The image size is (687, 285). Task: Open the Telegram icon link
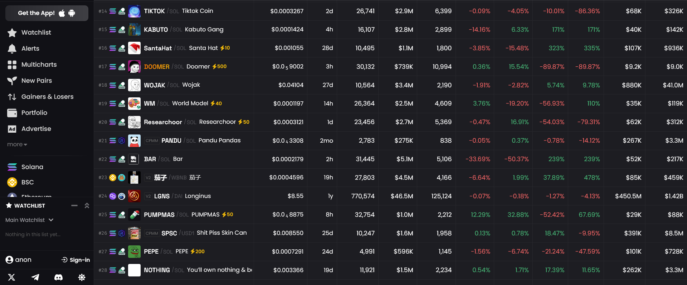click(35, 277)
